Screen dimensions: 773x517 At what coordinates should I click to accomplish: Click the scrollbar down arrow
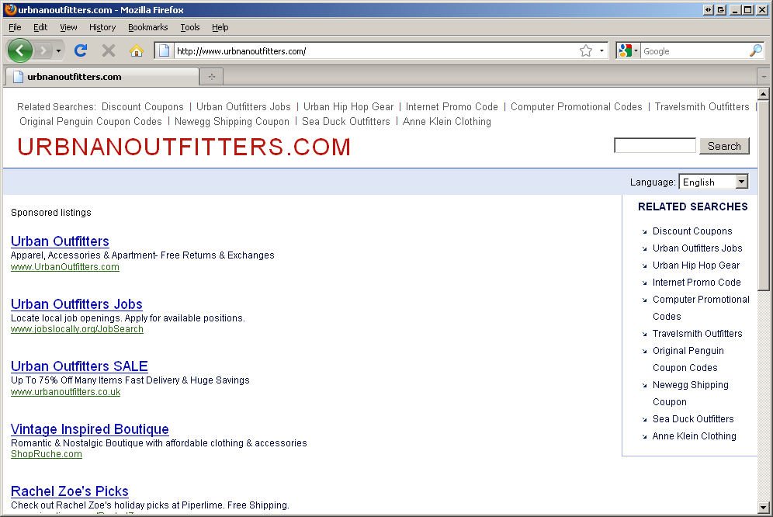(x=763, y=507)
